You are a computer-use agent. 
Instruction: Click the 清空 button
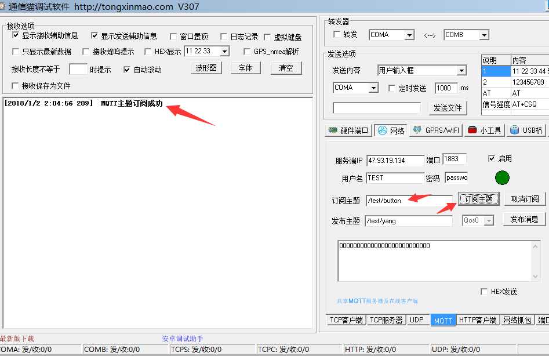coord(286,68)
